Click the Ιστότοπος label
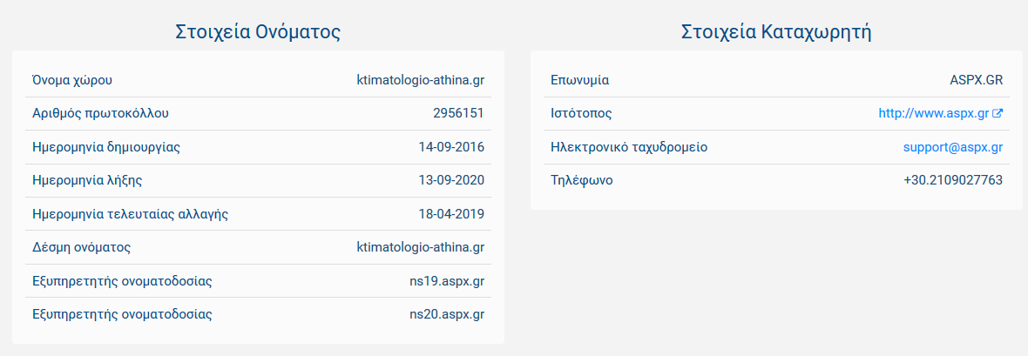 (x=581, y=113)
